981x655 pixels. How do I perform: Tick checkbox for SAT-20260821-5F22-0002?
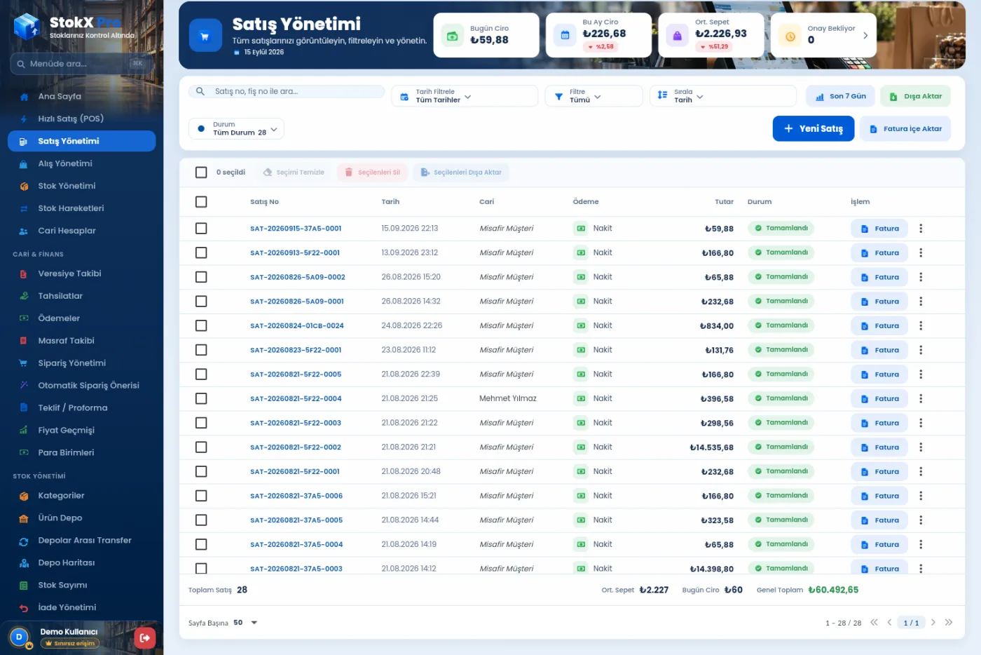pos(201,447)
